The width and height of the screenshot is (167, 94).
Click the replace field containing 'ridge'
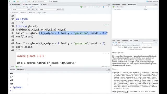[x=47, y=10]
